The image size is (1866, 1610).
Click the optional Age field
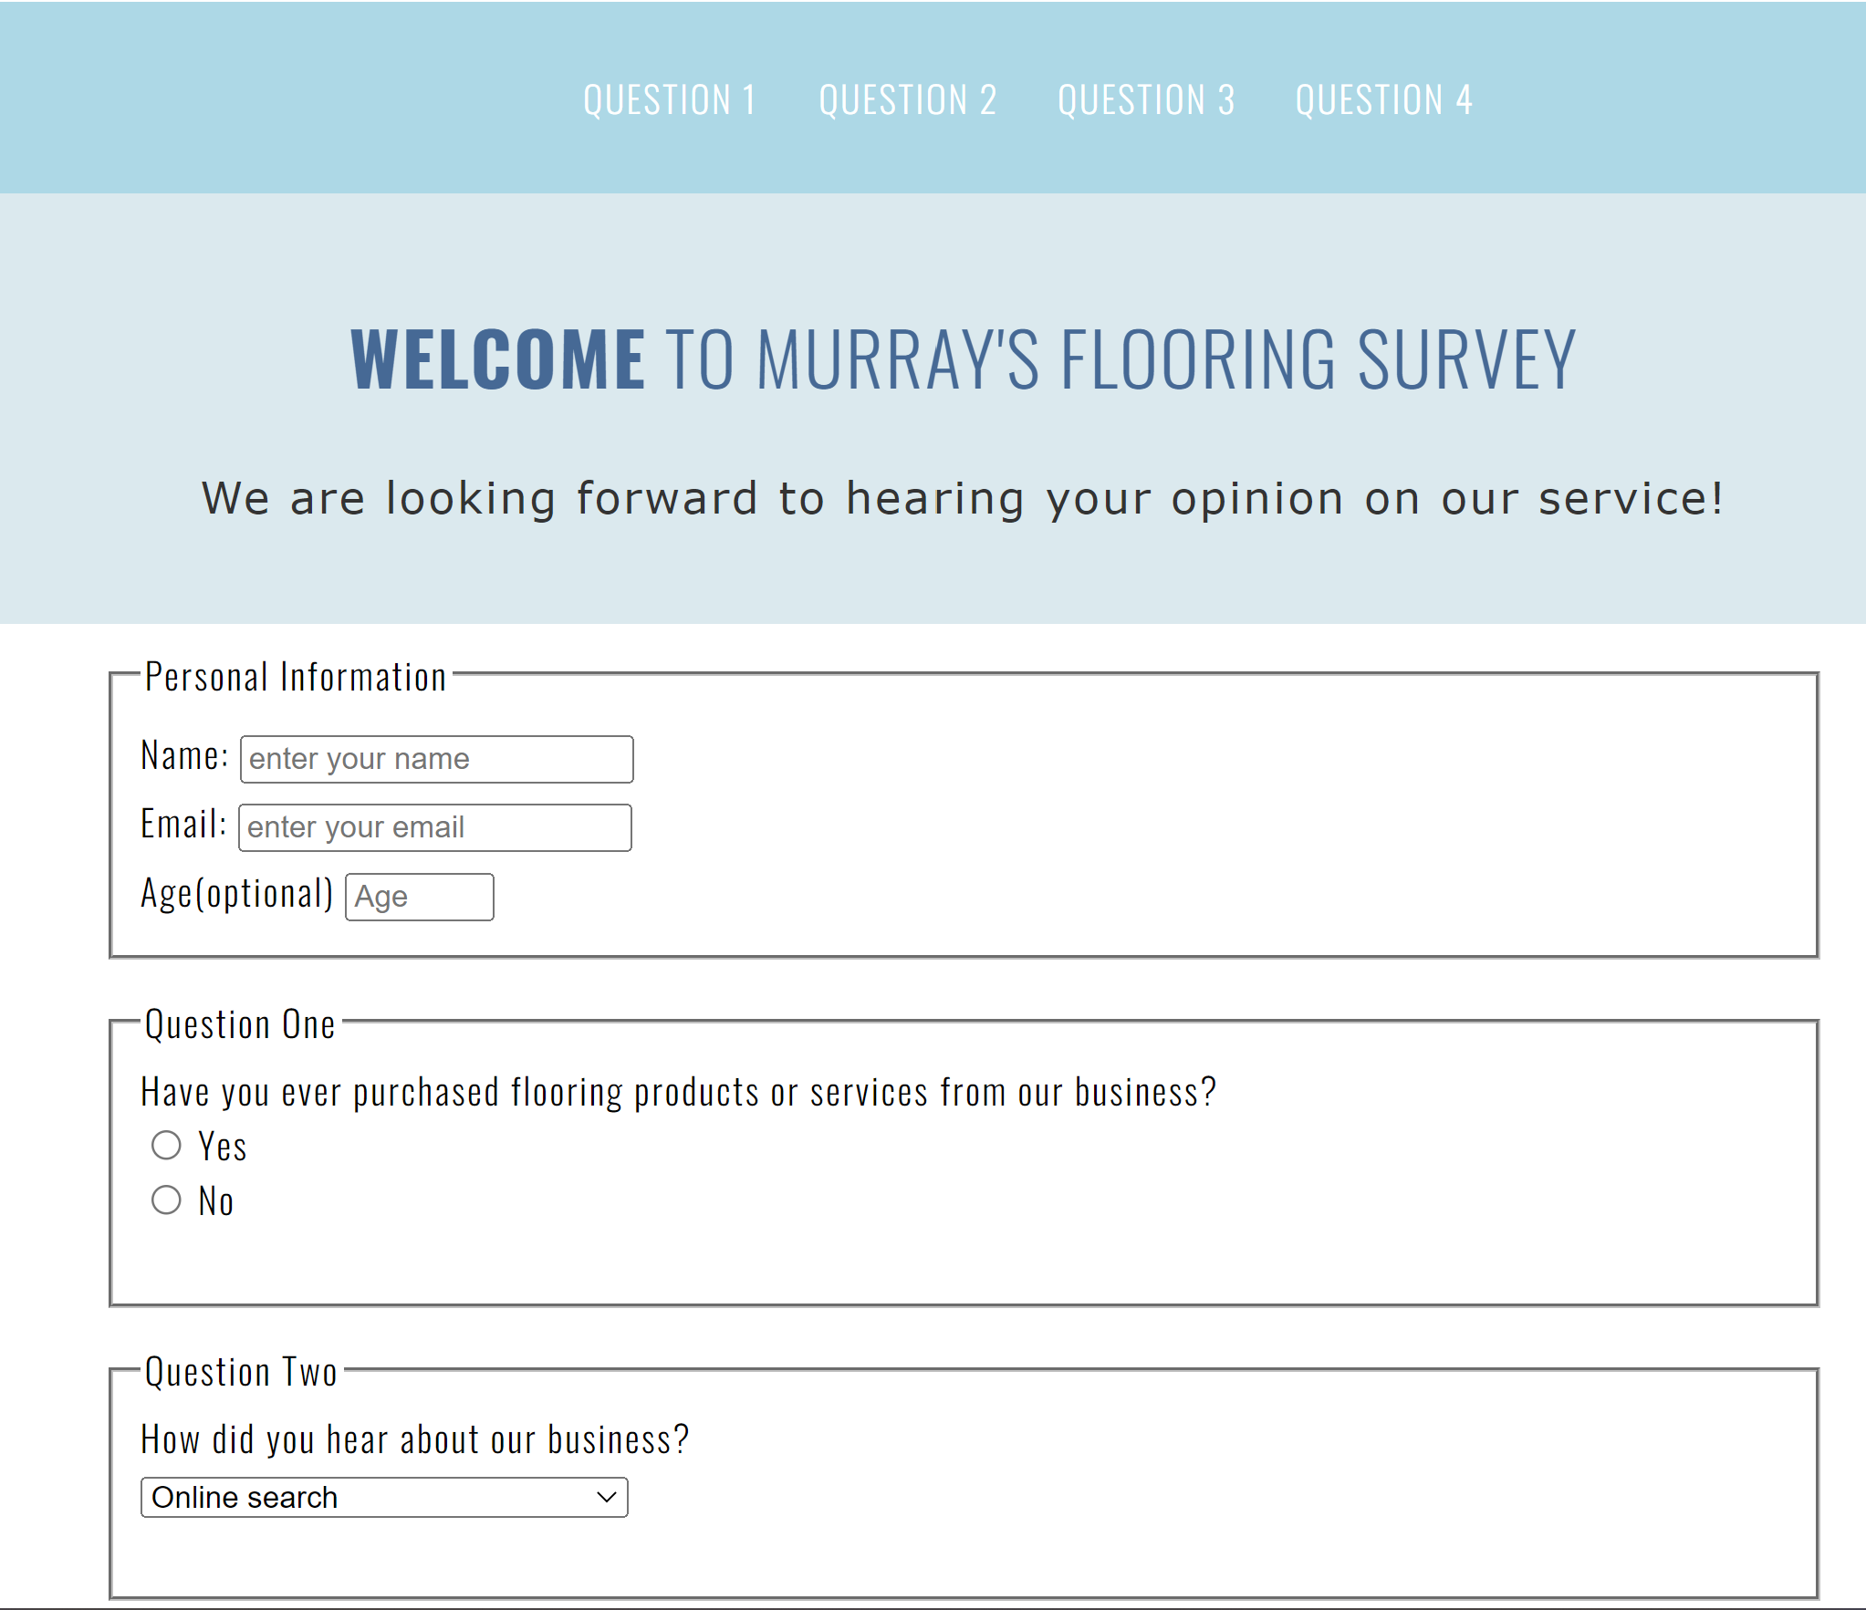(x=419, y=897)
